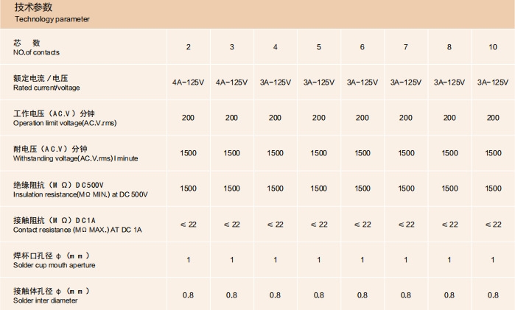Click contact resistance ≤22 in the 7-contact column
The height and width of the screenshot is (310, 515).
point(406,225)
